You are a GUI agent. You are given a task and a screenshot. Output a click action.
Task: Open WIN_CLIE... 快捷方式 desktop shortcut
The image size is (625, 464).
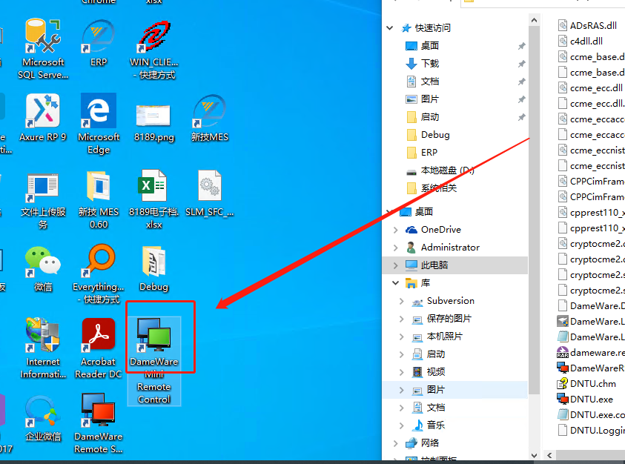pyautogui.click(x=154, y=50)
